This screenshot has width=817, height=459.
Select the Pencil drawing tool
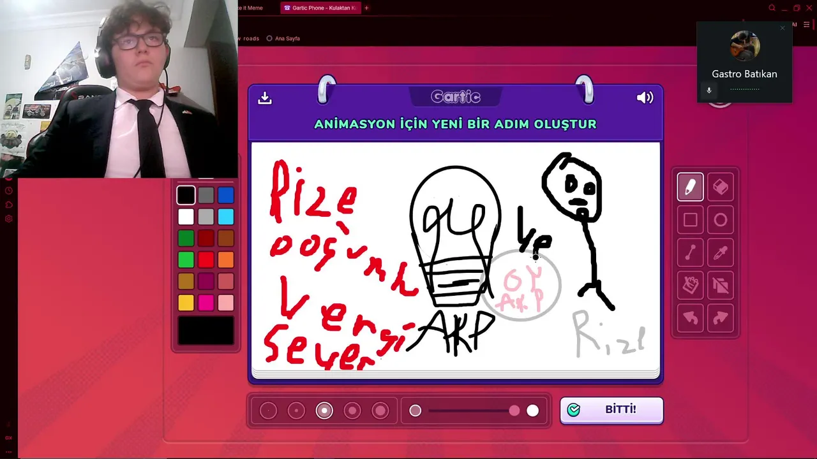690,187
